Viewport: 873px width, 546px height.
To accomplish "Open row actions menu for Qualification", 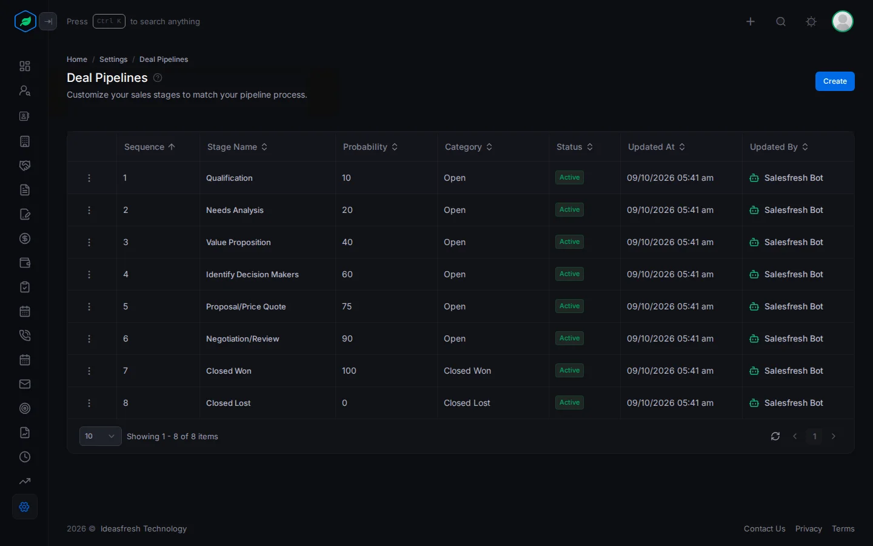I will tap(89, 178).
